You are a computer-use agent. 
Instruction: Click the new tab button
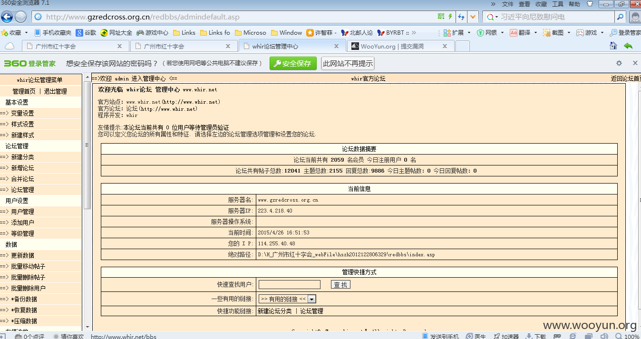(462, 46)
